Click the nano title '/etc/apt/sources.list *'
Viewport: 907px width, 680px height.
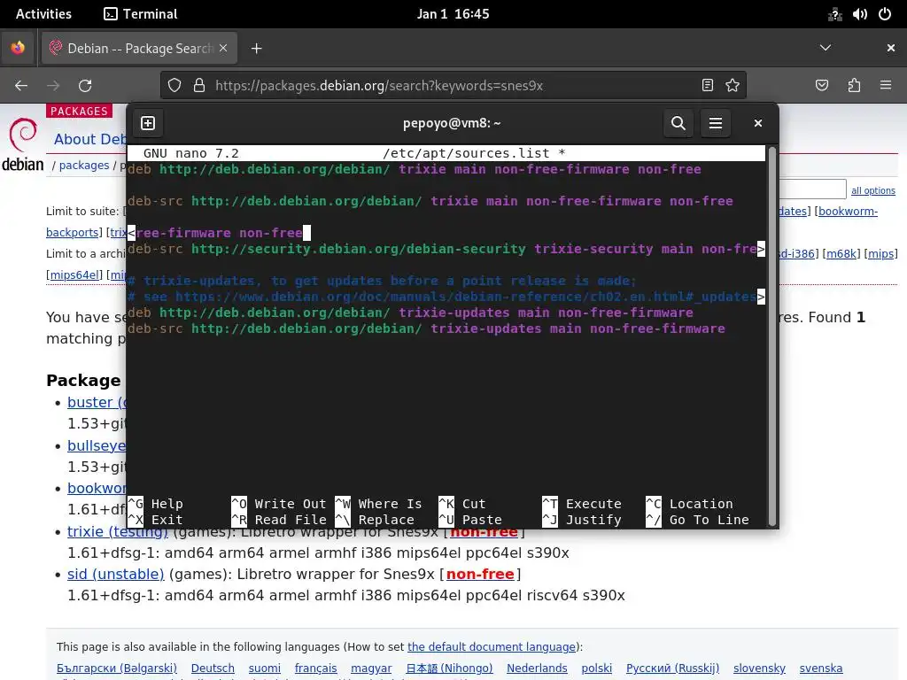click(474, 153)
